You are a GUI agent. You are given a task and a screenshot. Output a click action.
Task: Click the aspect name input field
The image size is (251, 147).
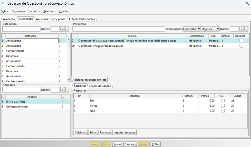21,90
